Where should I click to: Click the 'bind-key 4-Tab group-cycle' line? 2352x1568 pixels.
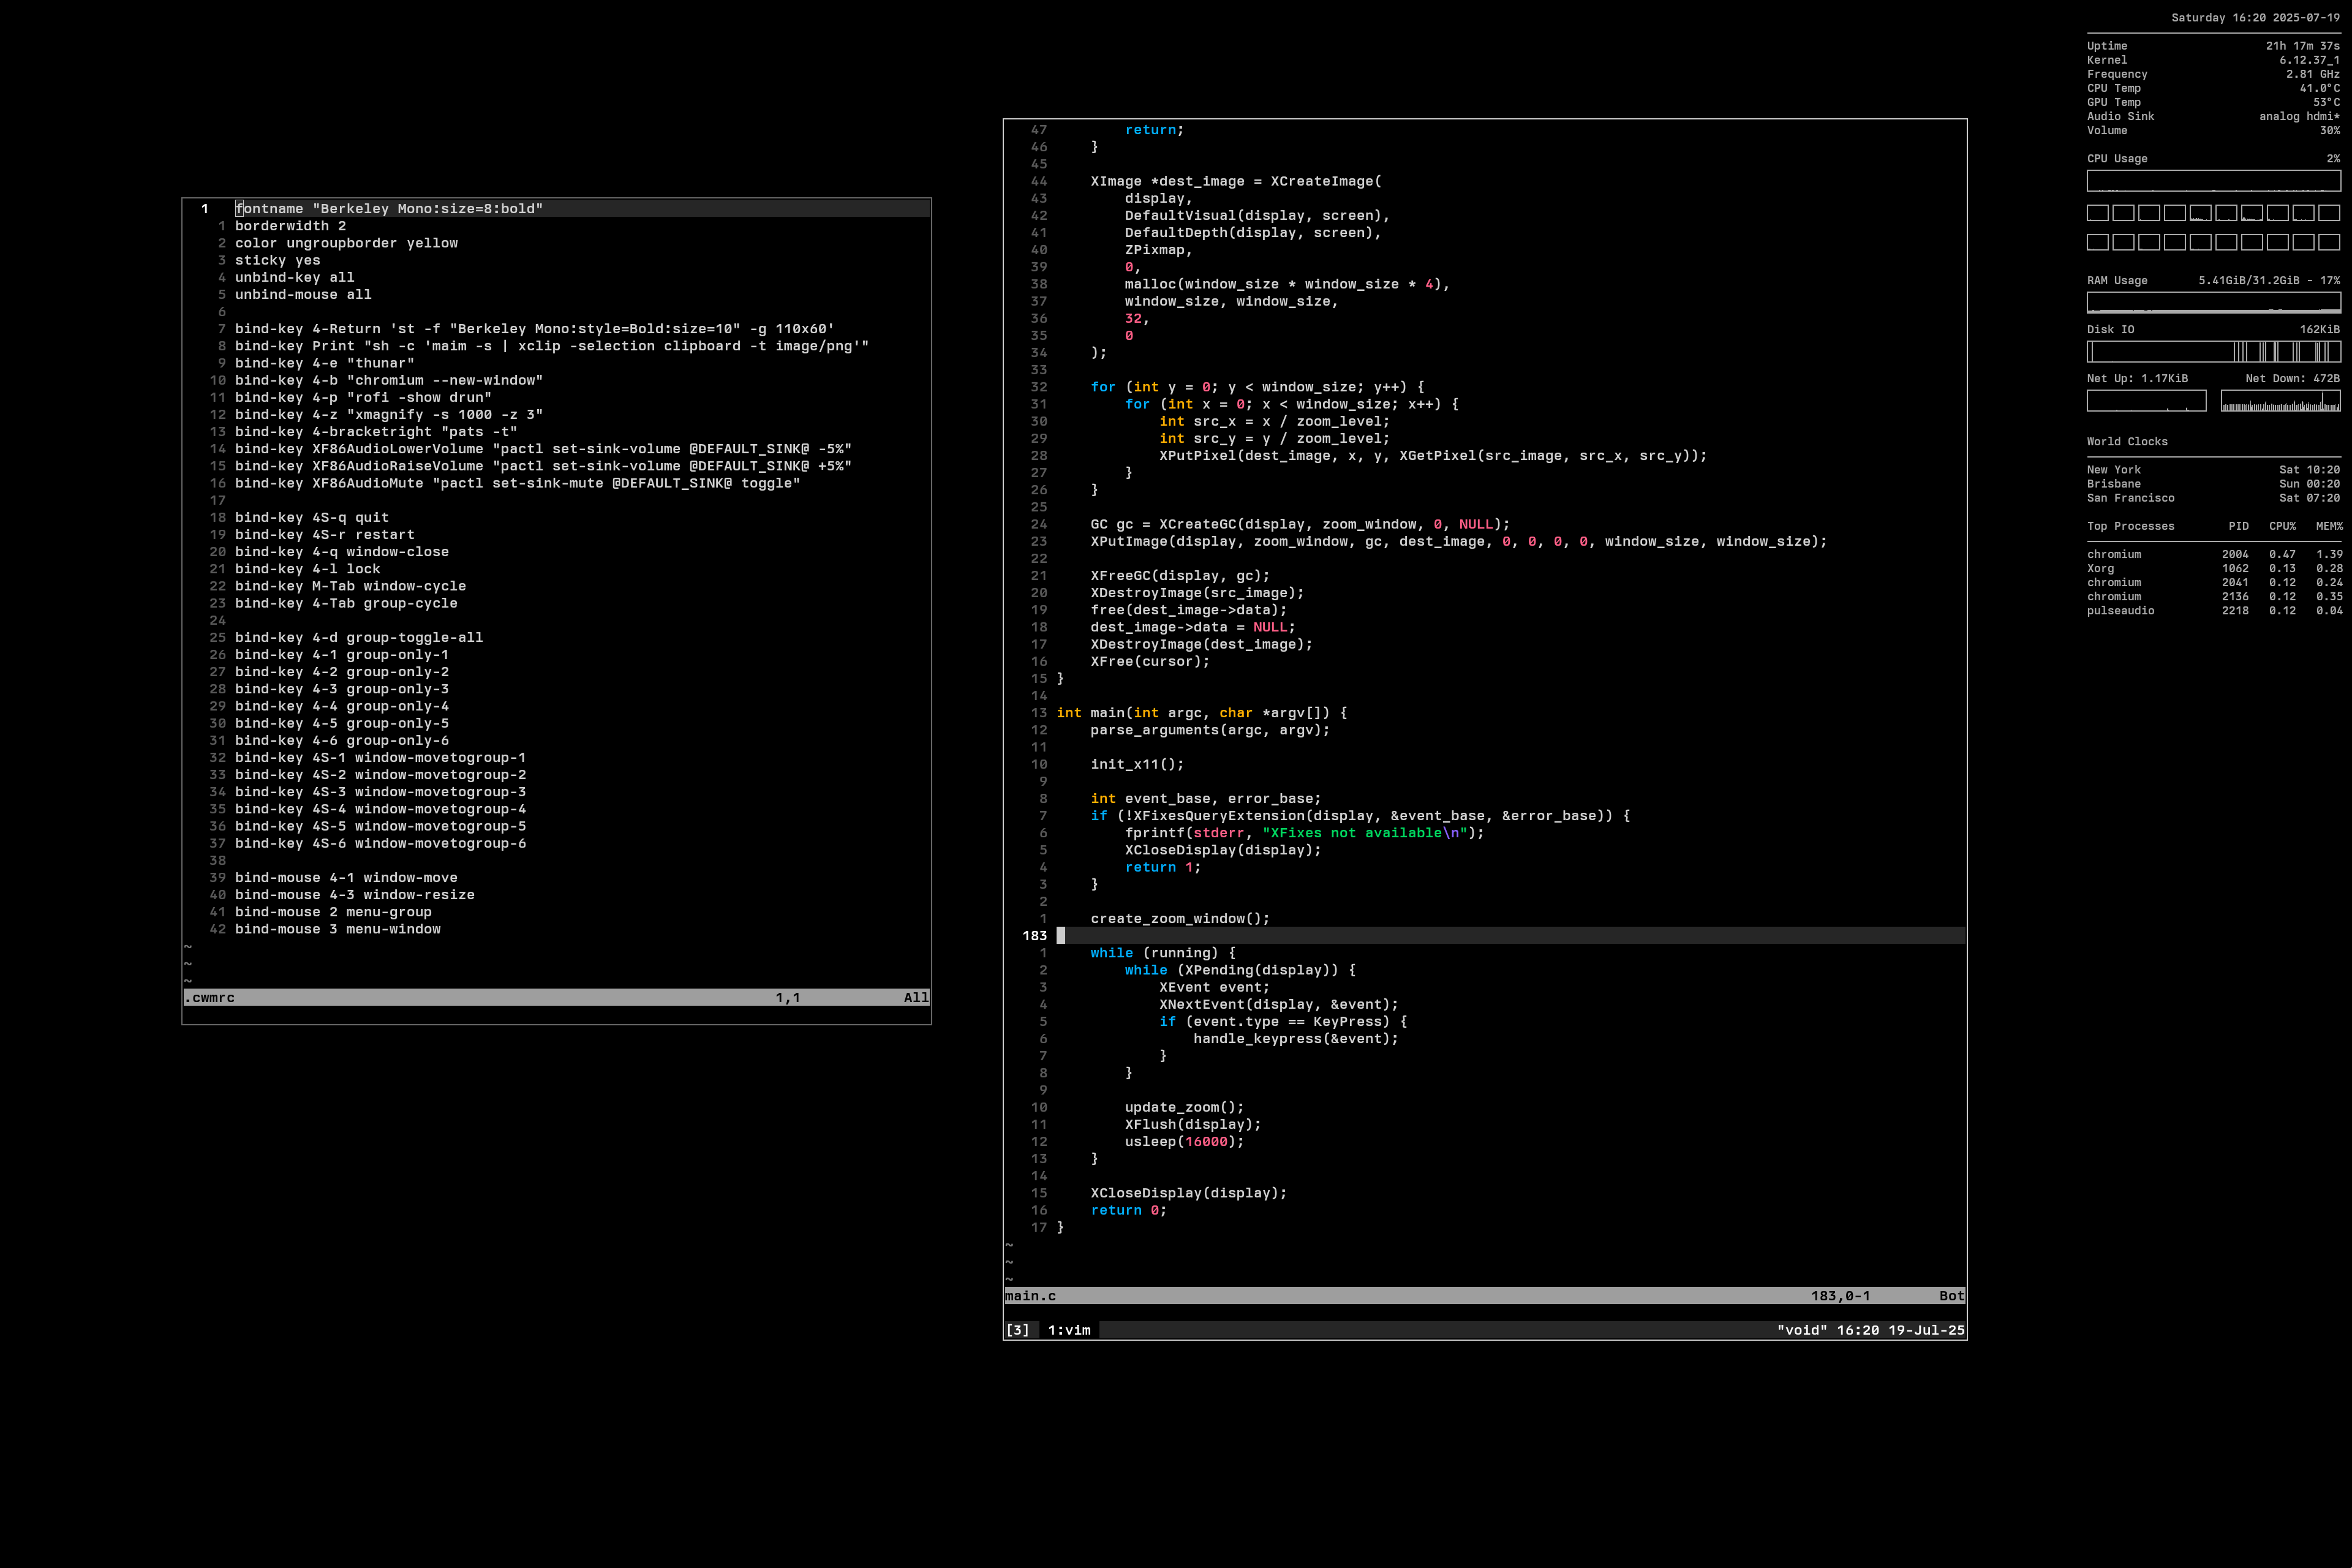tap(346, 603)
